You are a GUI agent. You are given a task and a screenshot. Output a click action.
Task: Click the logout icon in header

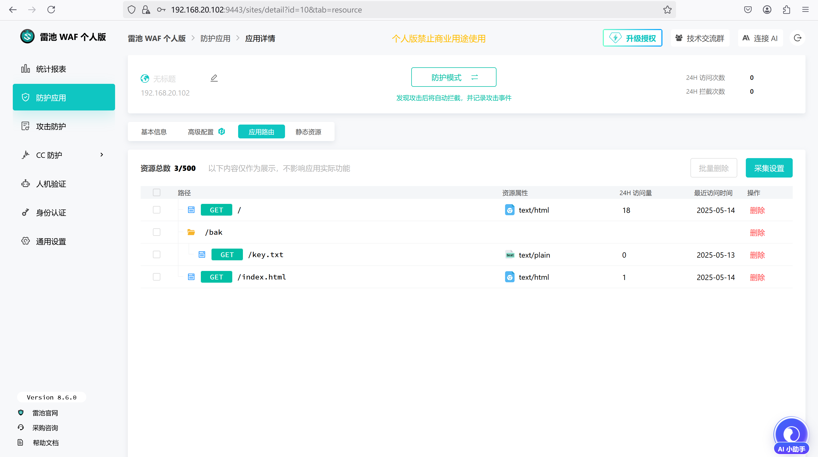tap(797, 38)
